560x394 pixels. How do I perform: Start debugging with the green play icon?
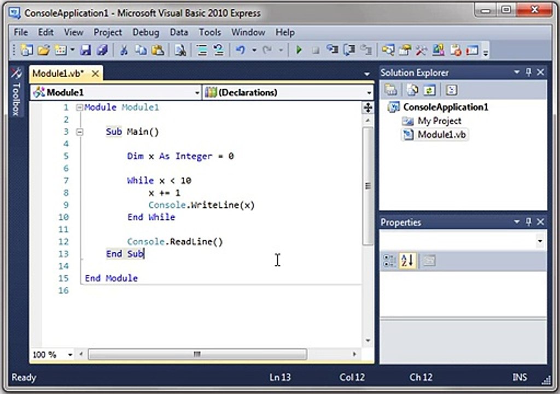tap(299, 50)
